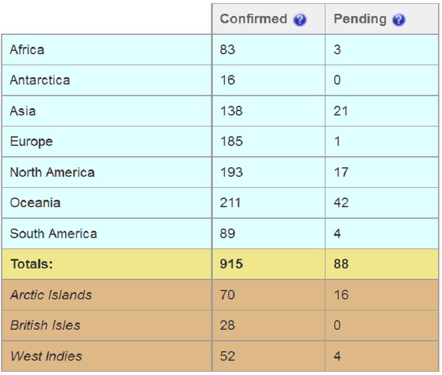Select the confirmed total 915

(231, 264)
